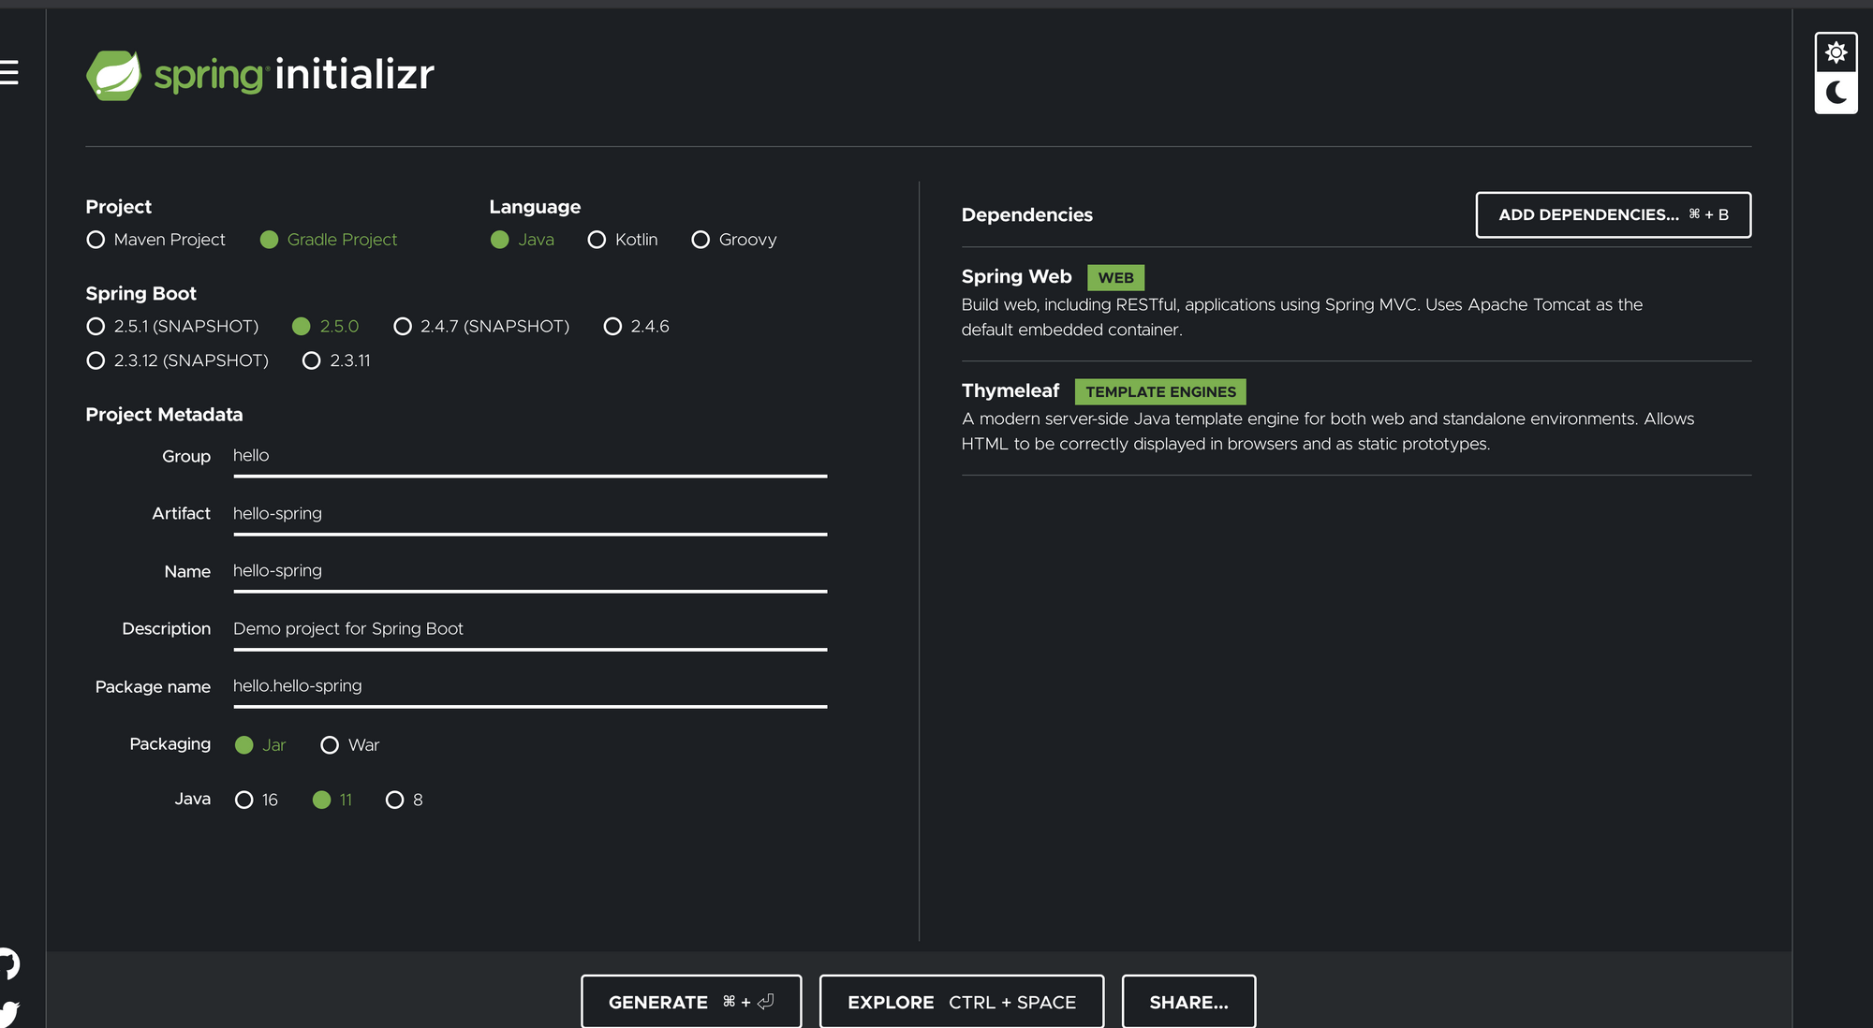This screenshot has height=1028, width=1873.
Task: Choose Java version 16
Action: [244, 800]
